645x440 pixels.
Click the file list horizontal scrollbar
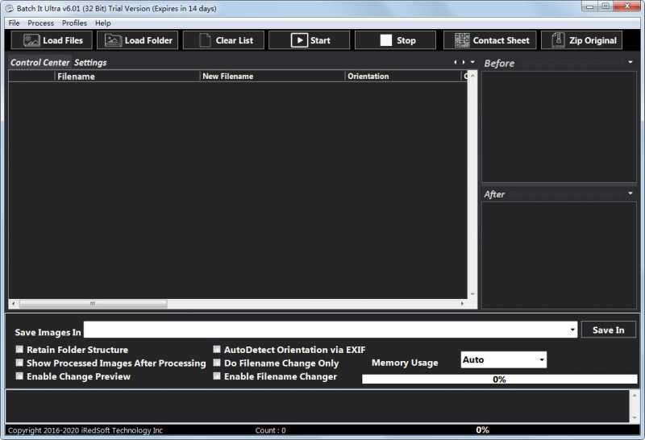[93, 304]
